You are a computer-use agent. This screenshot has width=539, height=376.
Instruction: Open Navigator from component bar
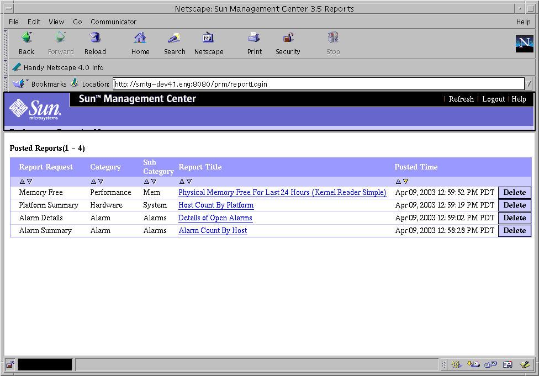tap(456, 364)
